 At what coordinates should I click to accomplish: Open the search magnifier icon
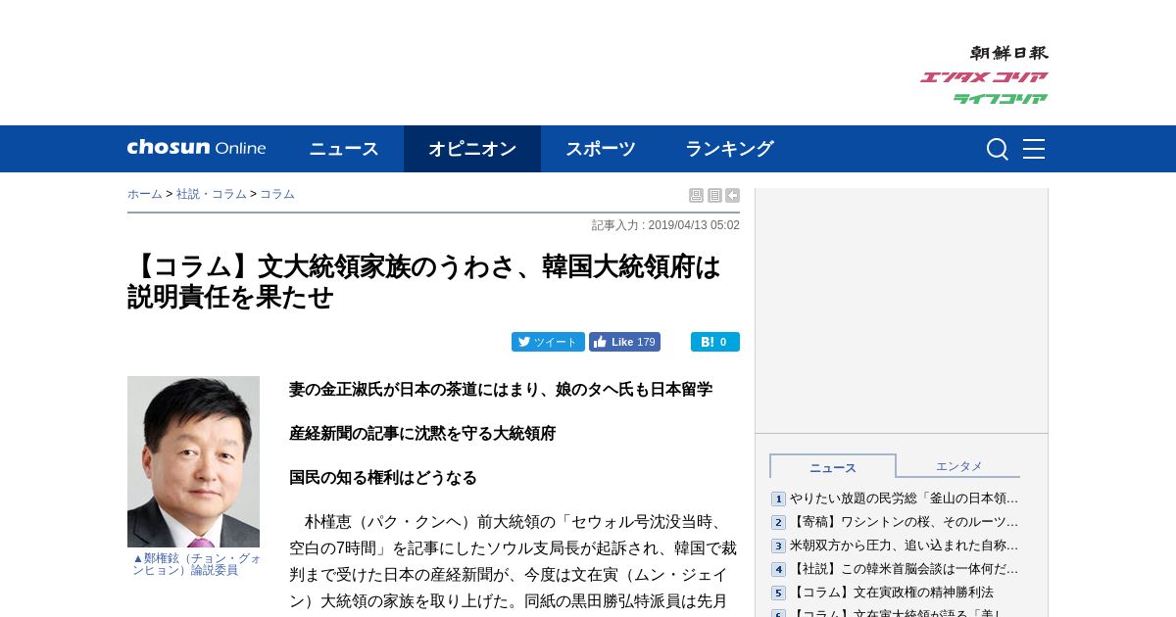tap(997, 149)
